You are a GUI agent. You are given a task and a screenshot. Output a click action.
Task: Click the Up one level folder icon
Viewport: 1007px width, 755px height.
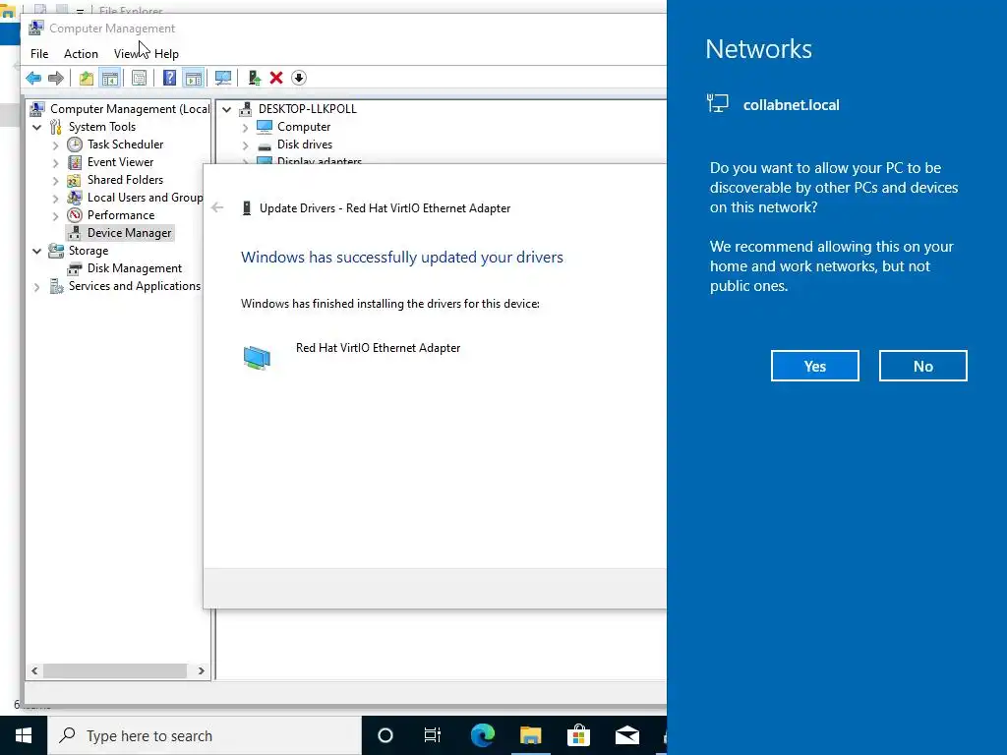coord(87,79)
